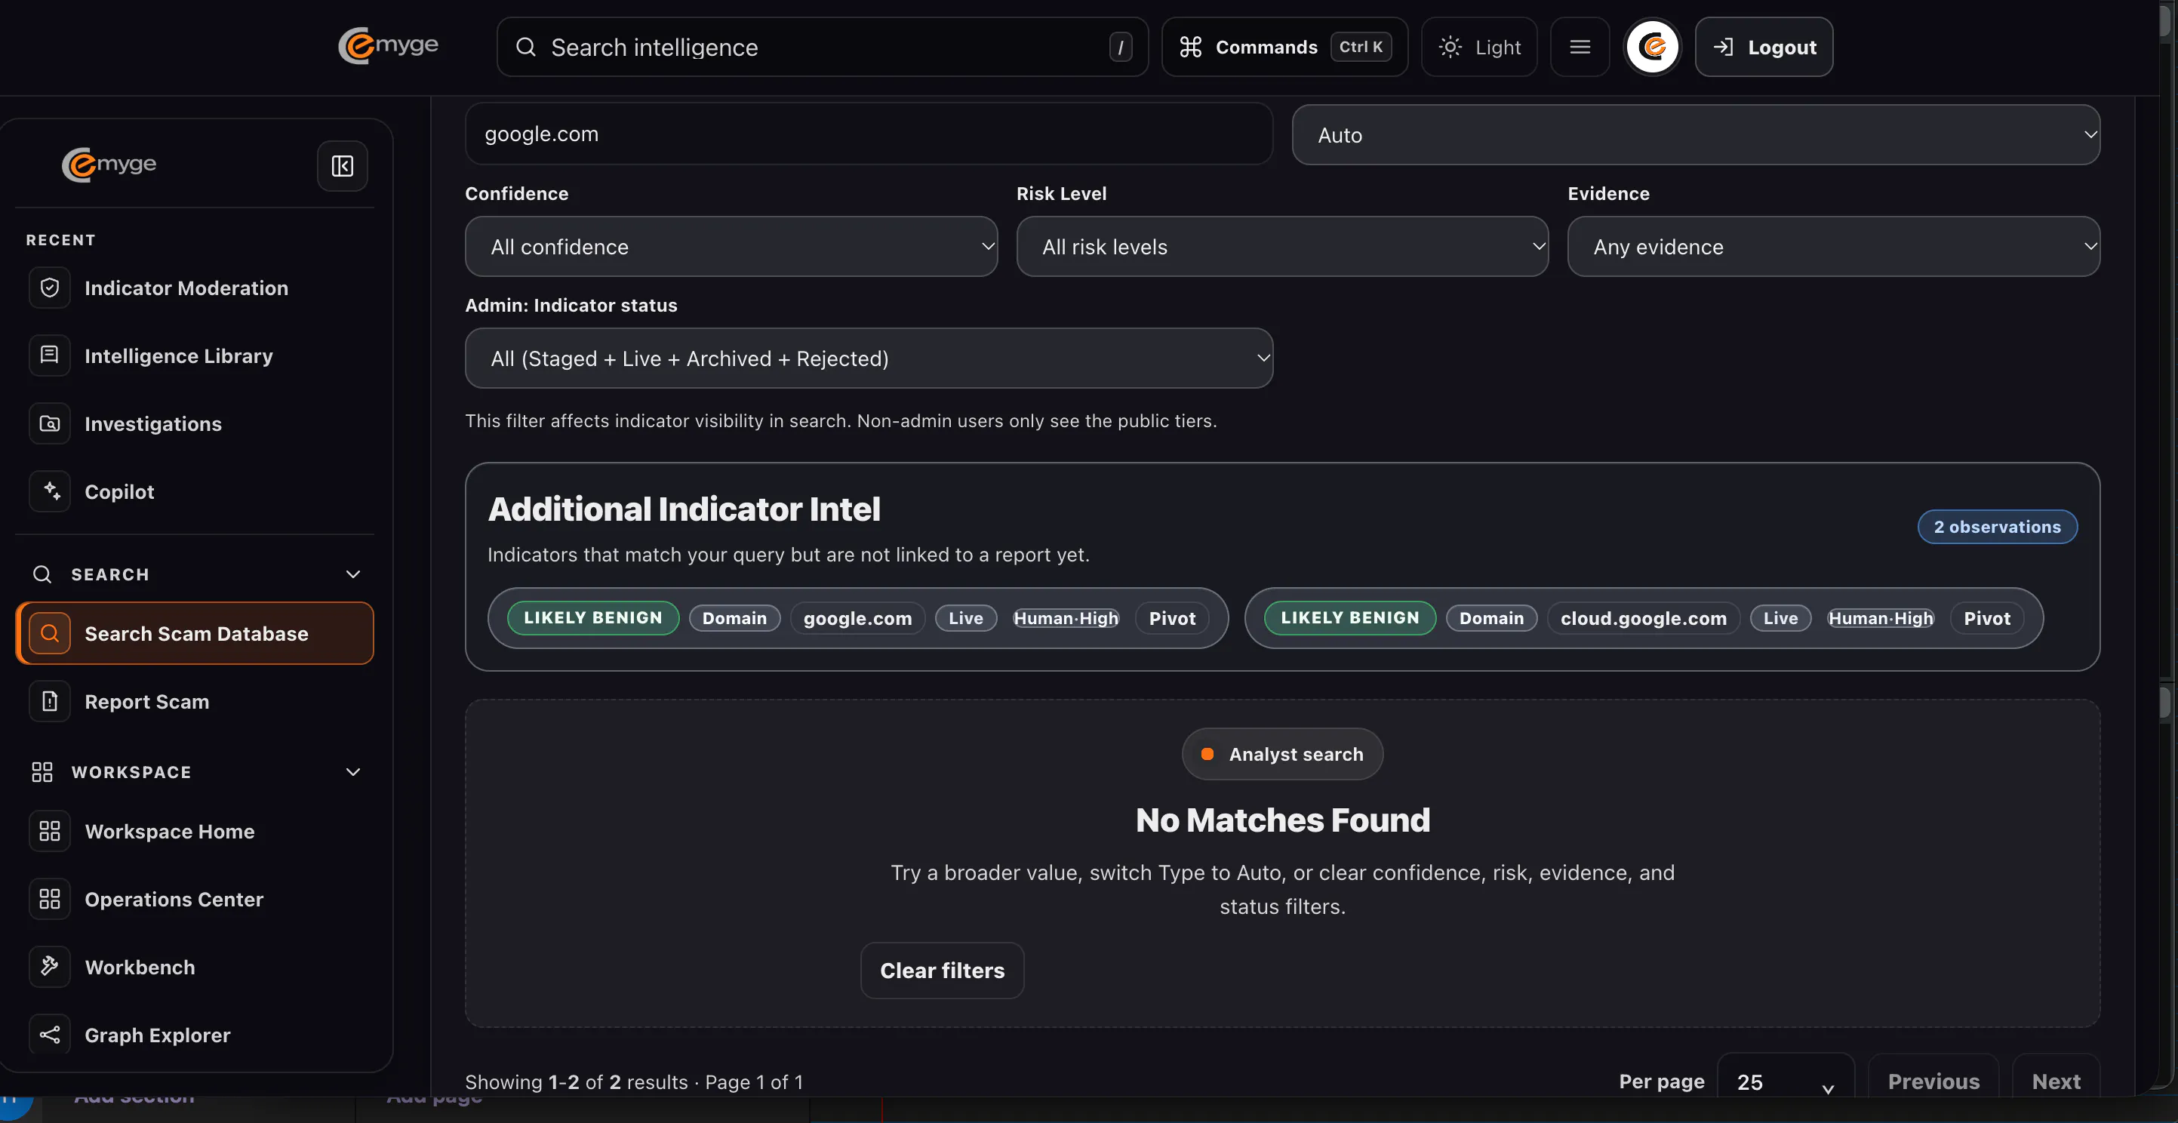2178x1123 pixels.
Task: Open Investigations folder icon
Action: 50,423
